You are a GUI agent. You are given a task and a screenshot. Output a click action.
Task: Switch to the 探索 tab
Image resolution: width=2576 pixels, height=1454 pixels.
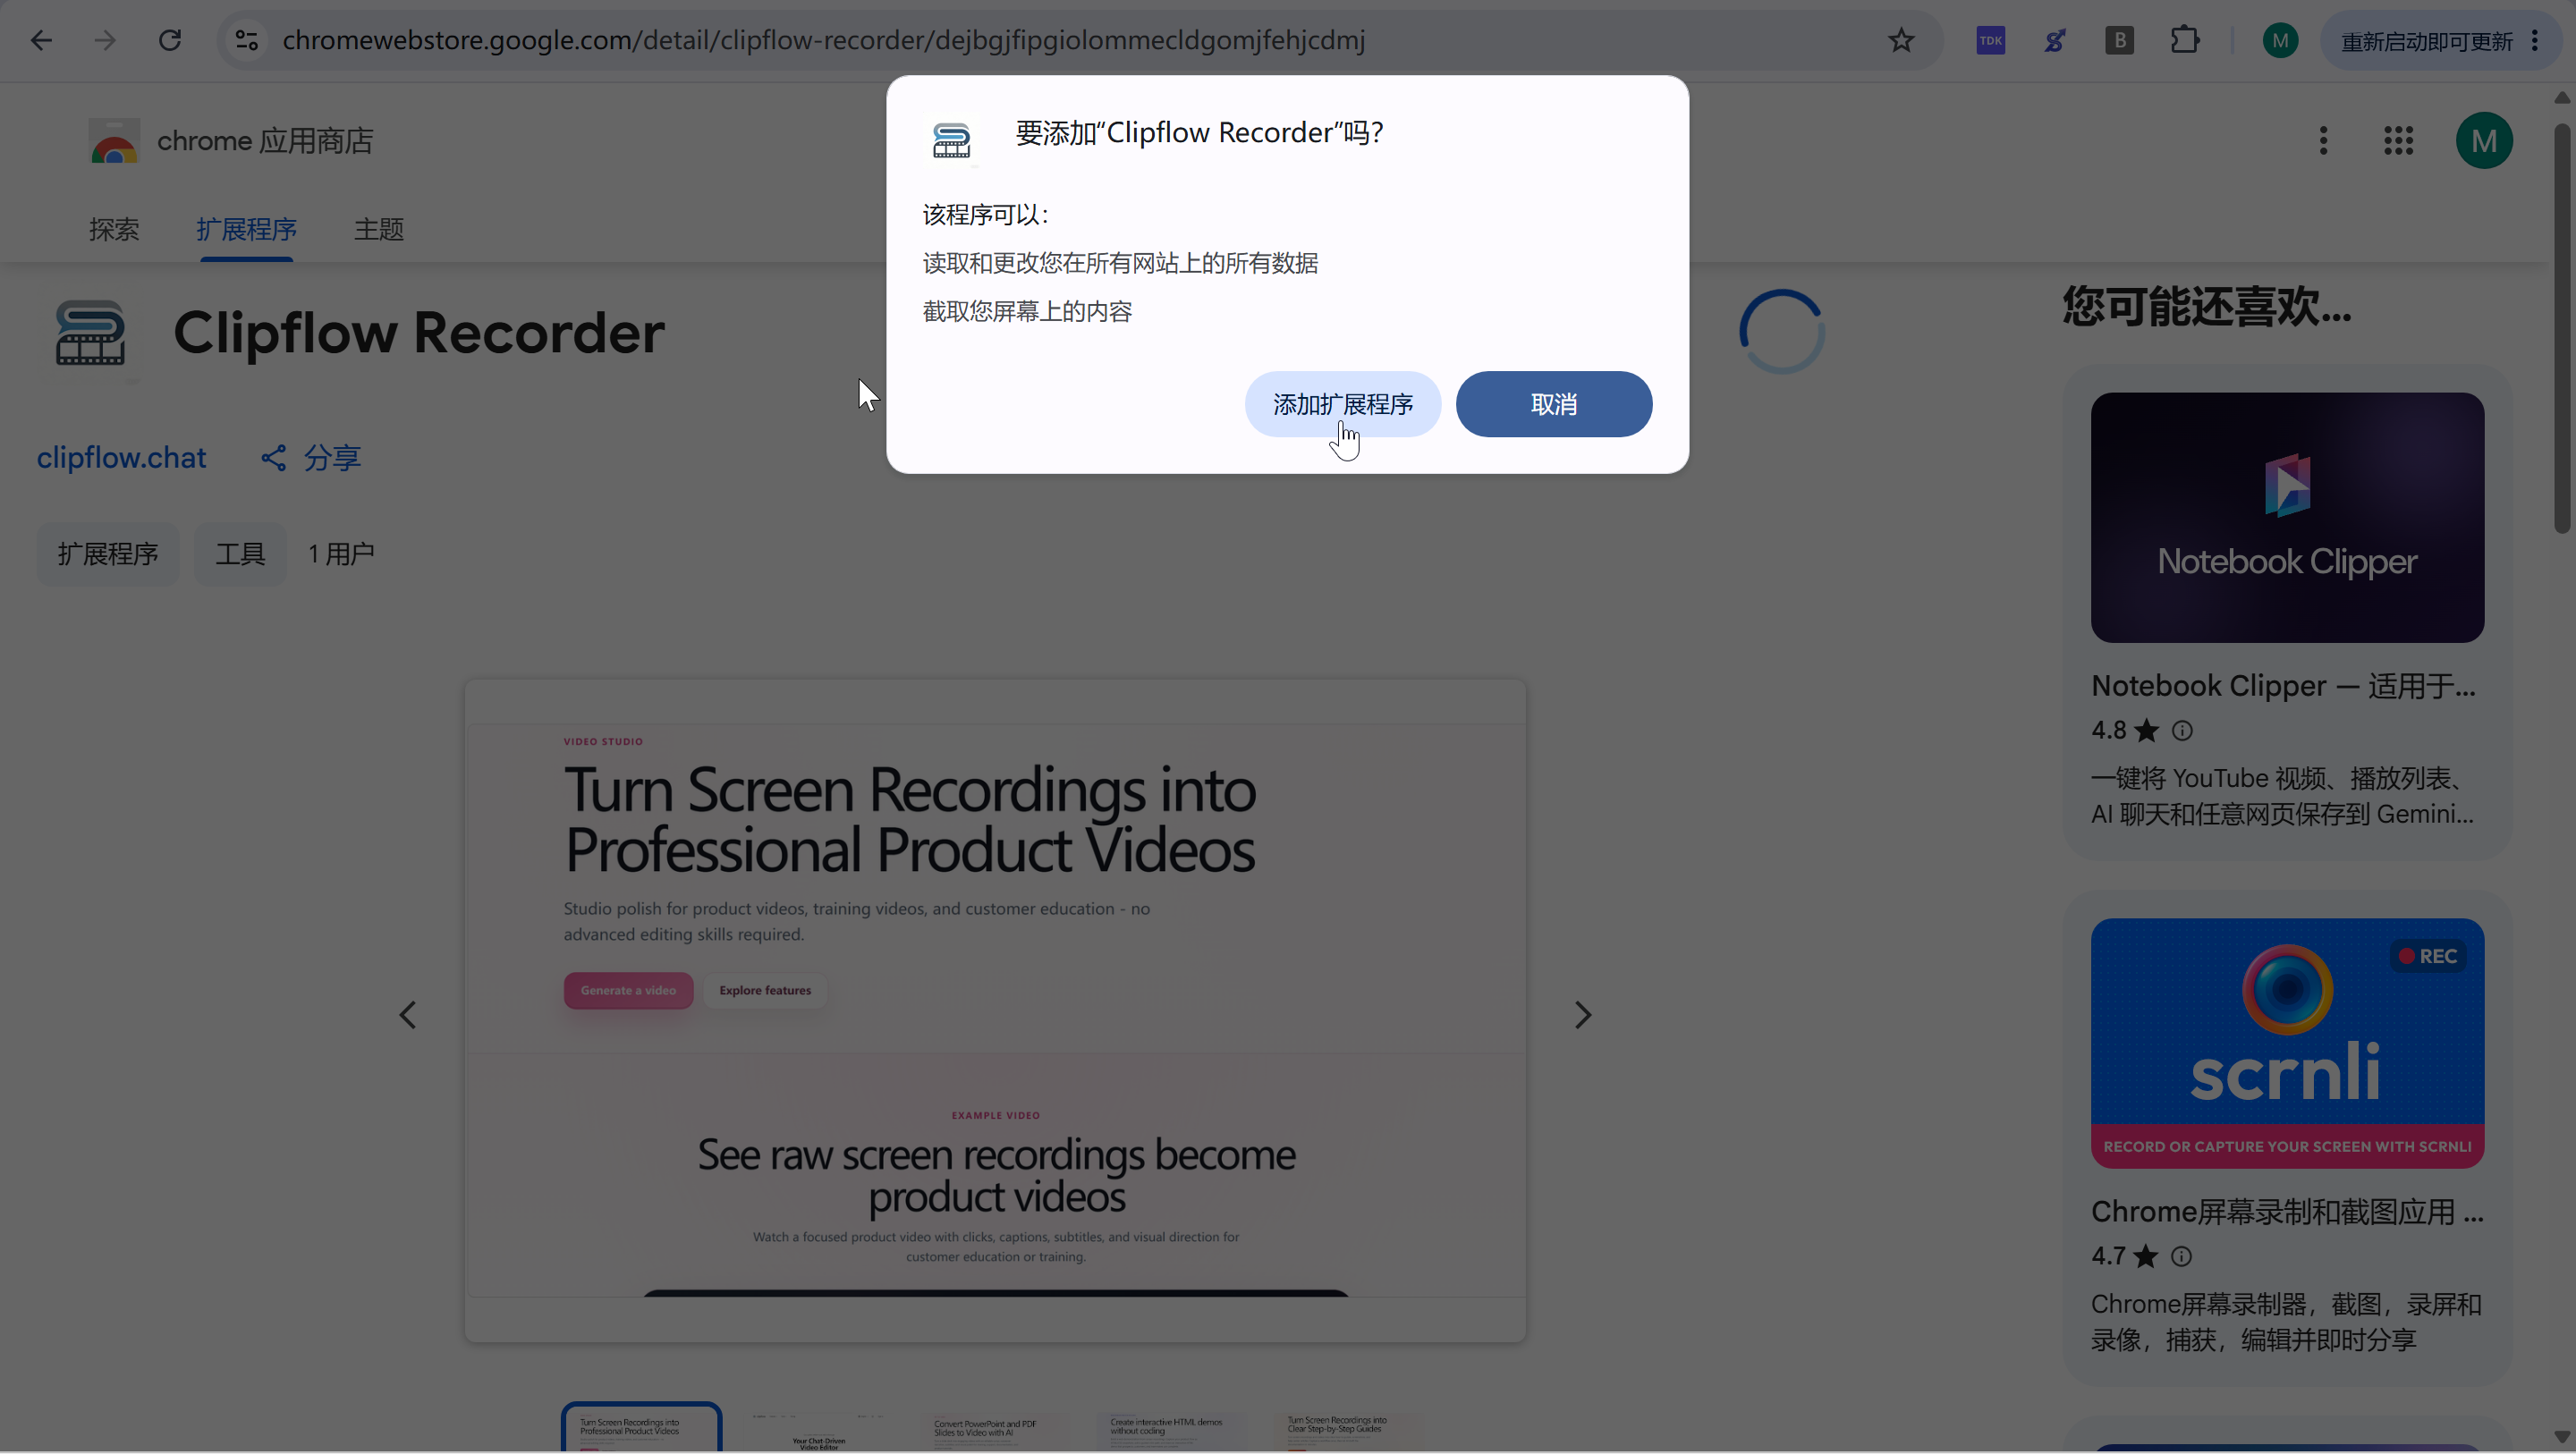point(114,229)
